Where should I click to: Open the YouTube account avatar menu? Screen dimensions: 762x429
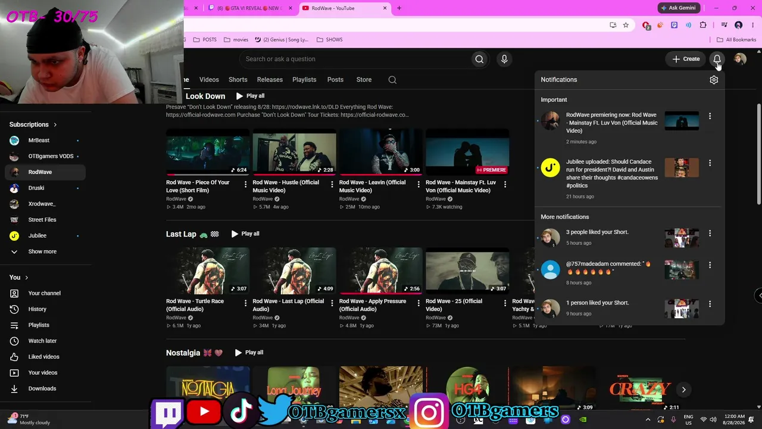(740, 59)
